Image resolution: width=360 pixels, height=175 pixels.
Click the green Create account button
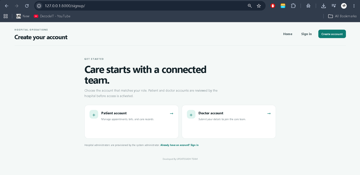[x=332, y=34]
